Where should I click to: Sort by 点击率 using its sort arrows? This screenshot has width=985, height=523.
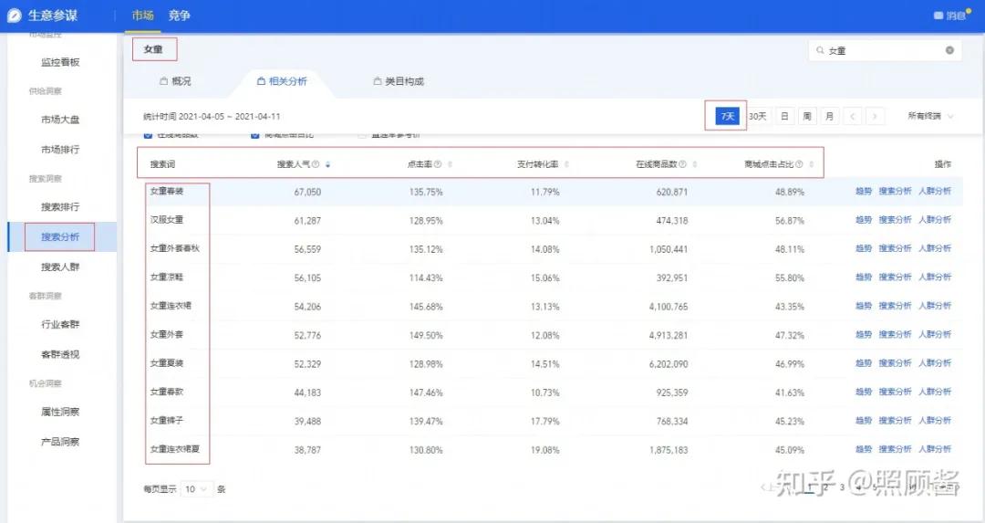point(450,164)
